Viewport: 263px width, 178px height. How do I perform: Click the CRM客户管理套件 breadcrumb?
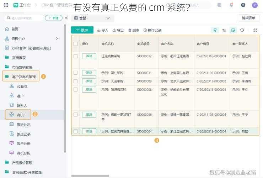pyautogui.click(x=57, y=5)
